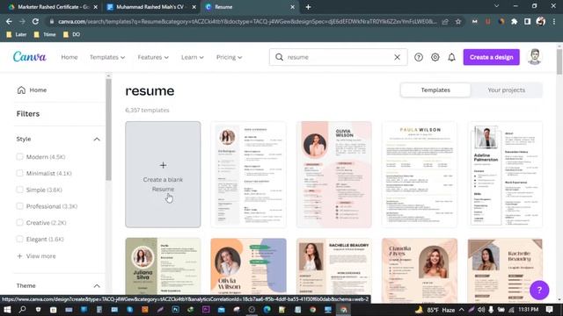Switch to Templates tab

pyautogui.click(x=435, y=90)
